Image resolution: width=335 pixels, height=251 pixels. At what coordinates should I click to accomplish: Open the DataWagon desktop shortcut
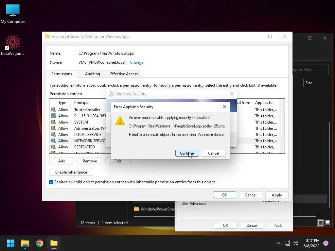pos(13,45)
